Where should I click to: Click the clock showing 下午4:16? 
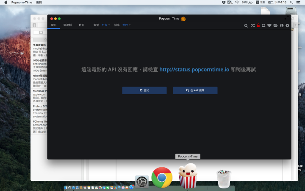click(x=277, y=3)
